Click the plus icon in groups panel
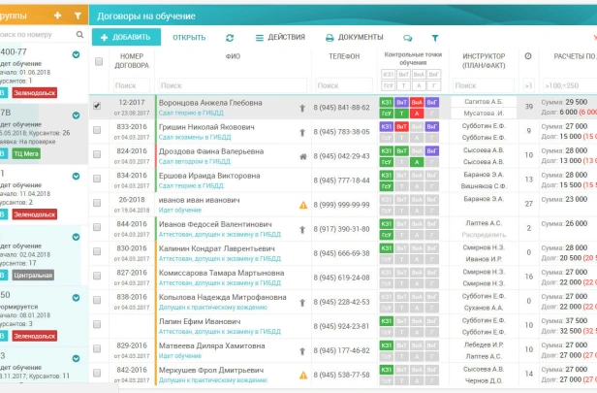This screenshot has height=393, width=597. click(x=57, y=15)
